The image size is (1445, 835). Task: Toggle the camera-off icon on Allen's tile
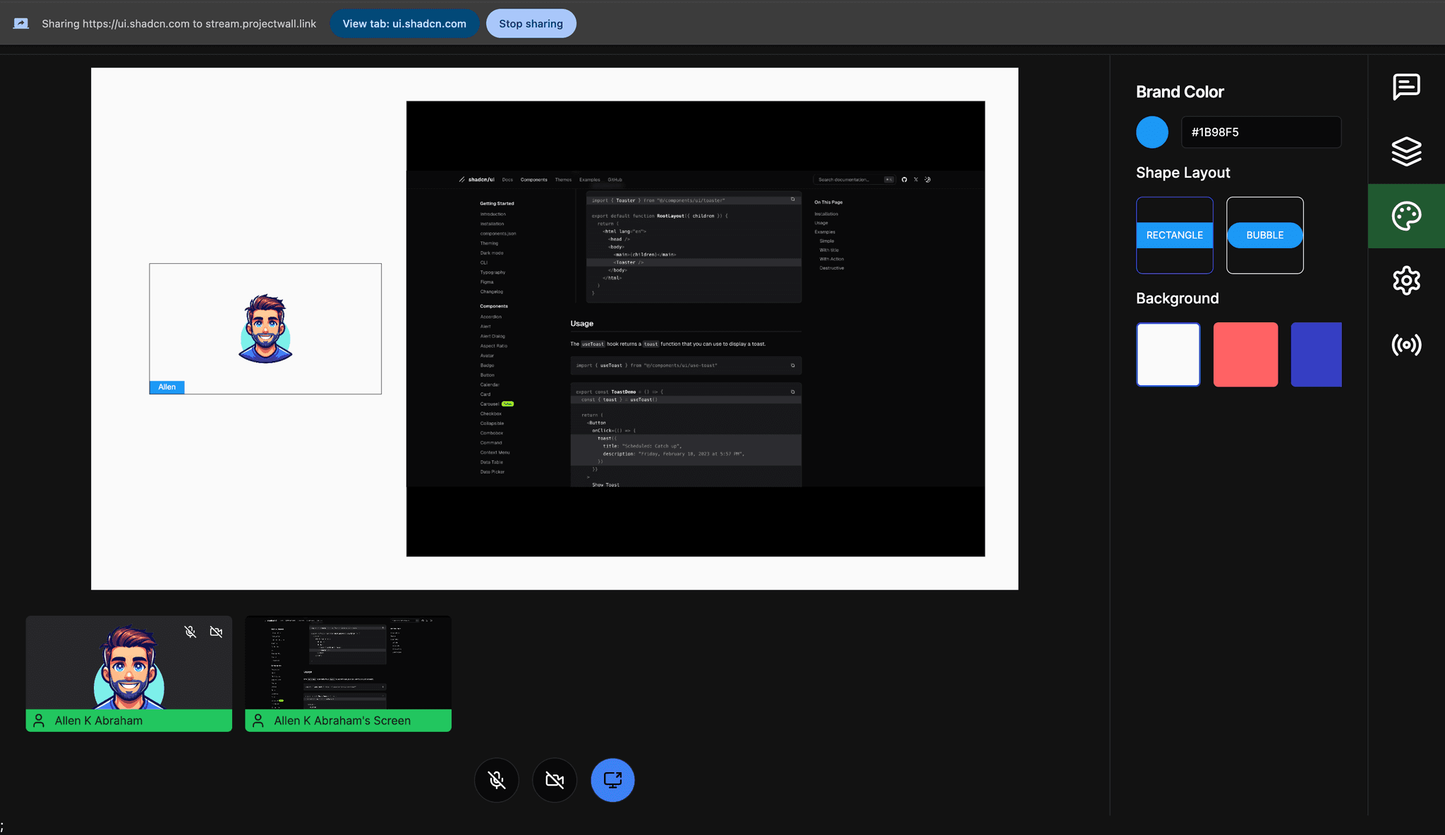tap(217, 631)
